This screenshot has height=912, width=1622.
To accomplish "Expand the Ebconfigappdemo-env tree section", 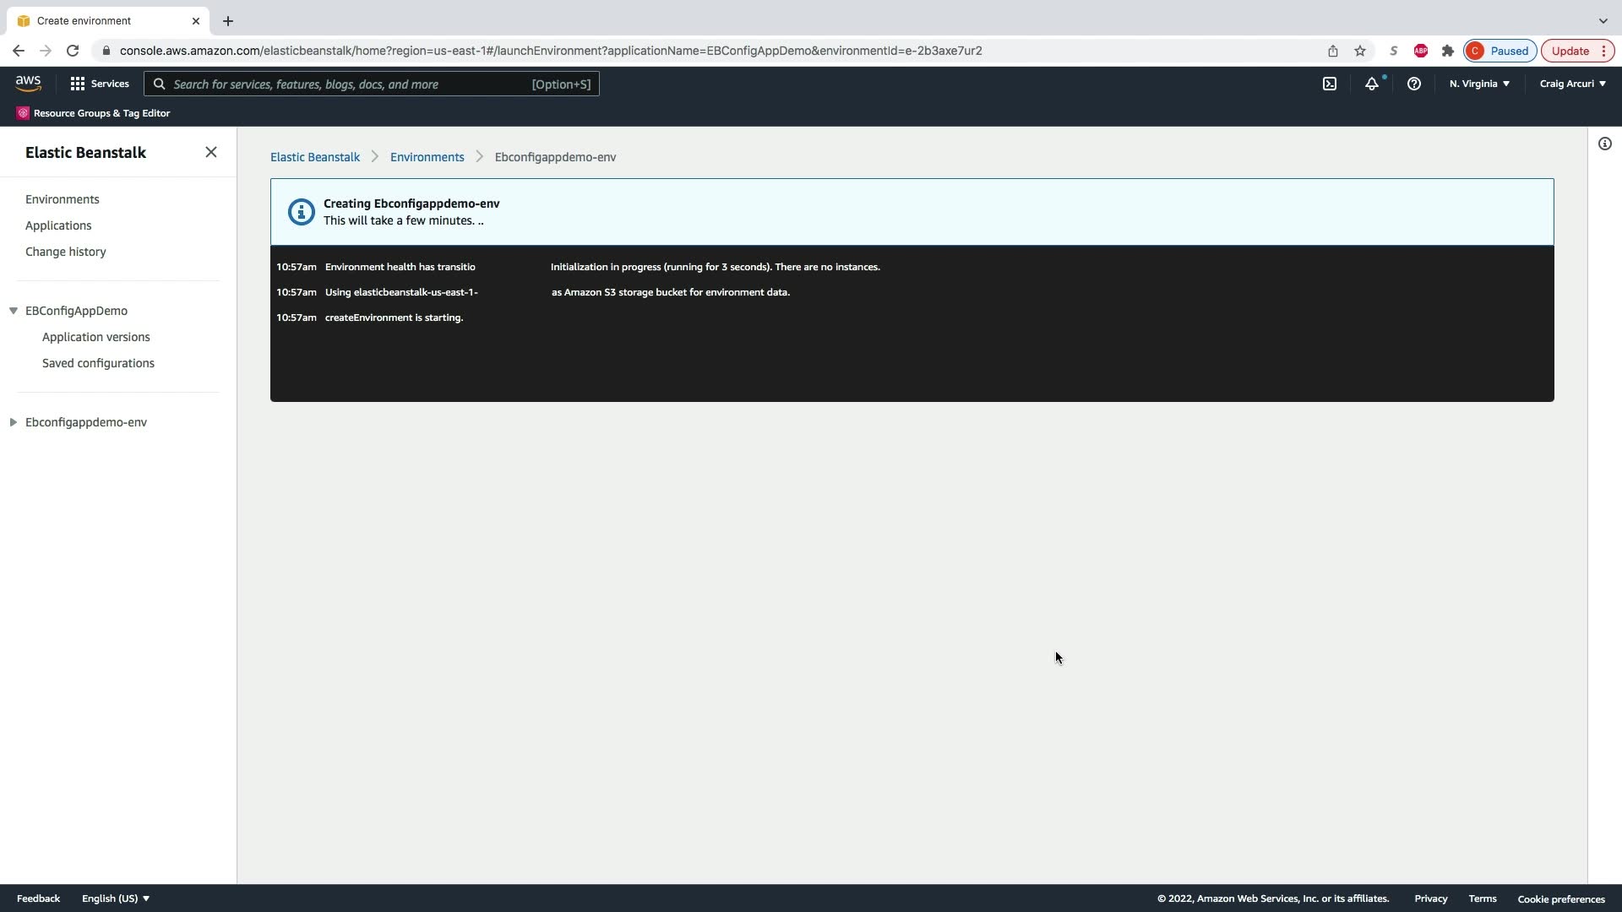I will [14, 422].
